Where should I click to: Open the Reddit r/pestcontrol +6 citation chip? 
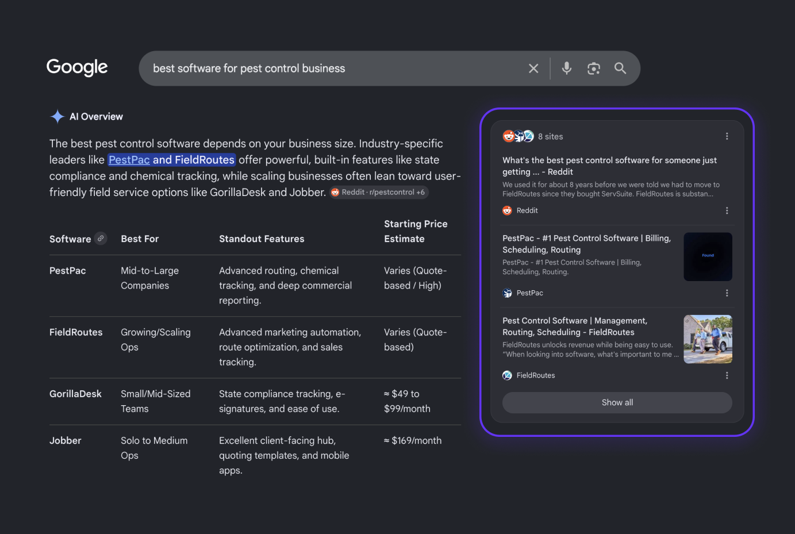pyautogui.click(x=379, y=192)
